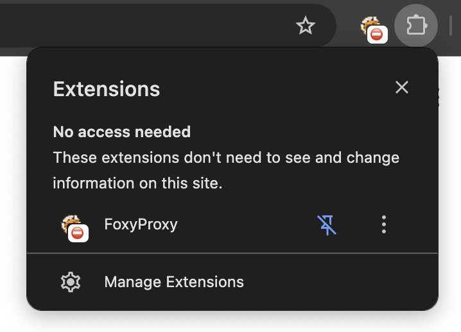Screen dimensions: 461x332
Task: Click the divider above Manage Extensions
Action: click(x=232, y=253)
